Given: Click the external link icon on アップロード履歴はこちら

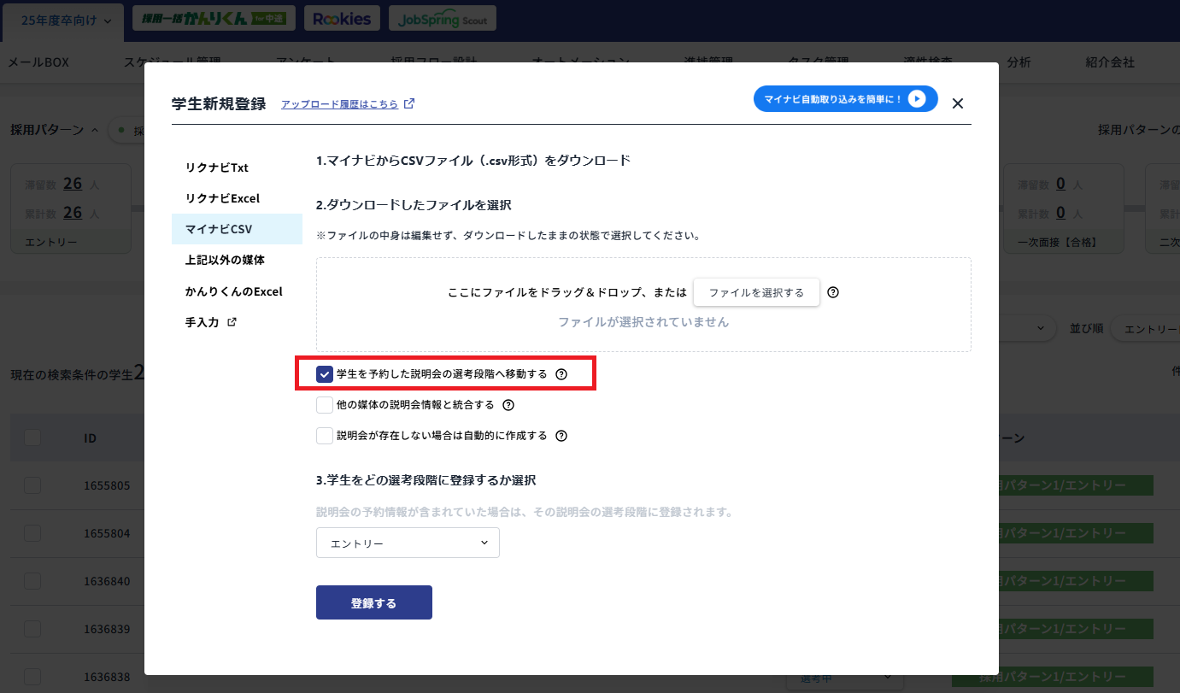Looking at the screenshot, I should tap(409, 102).
